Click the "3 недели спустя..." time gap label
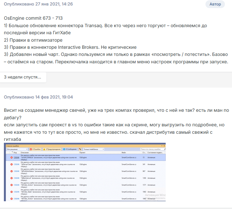Screen dimensions: 232x209 pyautogui.click(x=23, y=77)
